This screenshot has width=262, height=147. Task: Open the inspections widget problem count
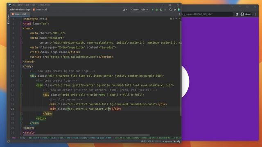[x=172, y=19]
